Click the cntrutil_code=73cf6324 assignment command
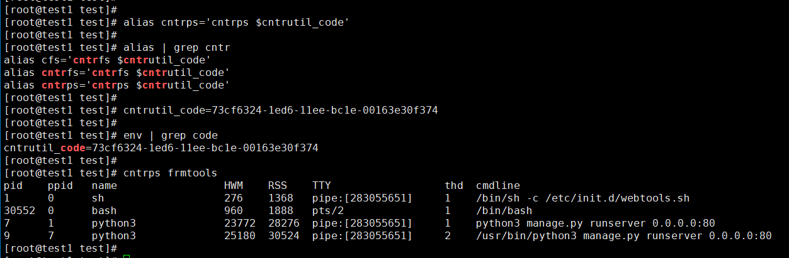The height and width of the screenshot is (258, 789). pyautogui.click(x=280, y=110)
